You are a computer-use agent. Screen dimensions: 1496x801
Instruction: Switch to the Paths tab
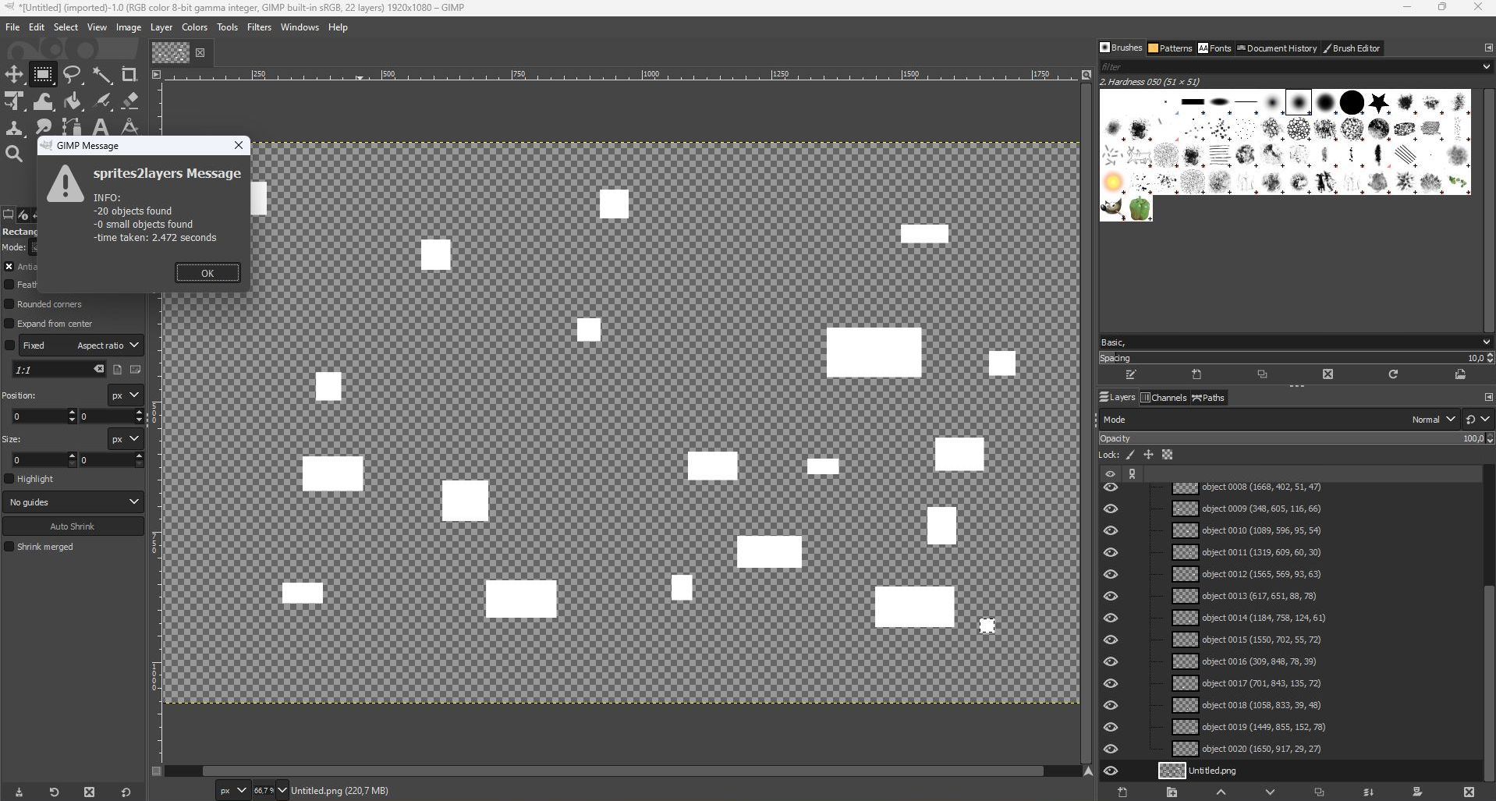1208,398
